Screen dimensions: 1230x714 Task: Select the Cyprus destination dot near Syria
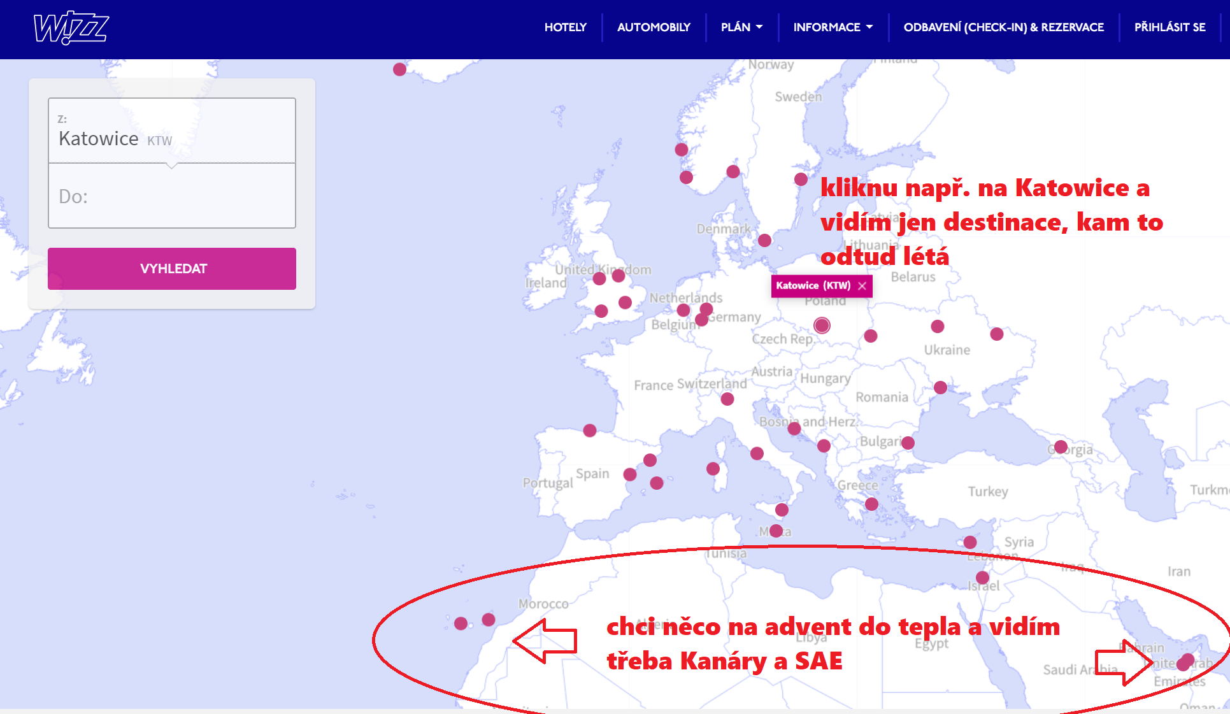pyautogui.click(x=969, y=542)
